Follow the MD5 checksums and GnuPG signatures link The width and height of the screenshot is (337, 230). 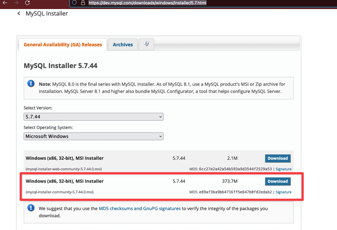pos(140,209)
